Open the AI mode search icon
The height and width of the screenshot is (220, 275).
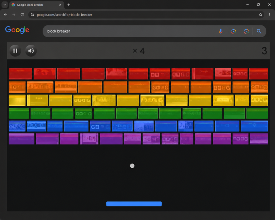pyautogui.click(x=246, y=31)
